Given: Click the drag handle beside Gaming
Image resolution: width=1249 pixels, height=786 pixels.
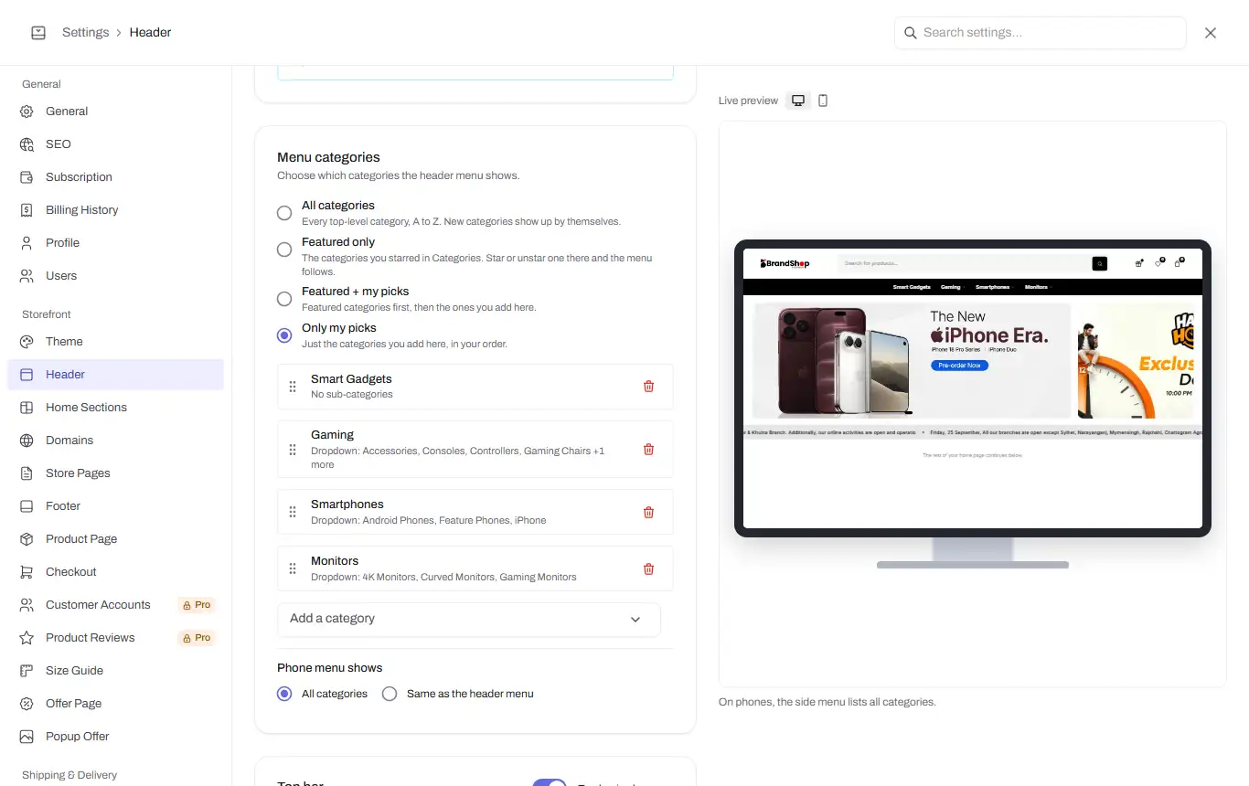Looking at the screenshot, I should (x=293, y=450).
